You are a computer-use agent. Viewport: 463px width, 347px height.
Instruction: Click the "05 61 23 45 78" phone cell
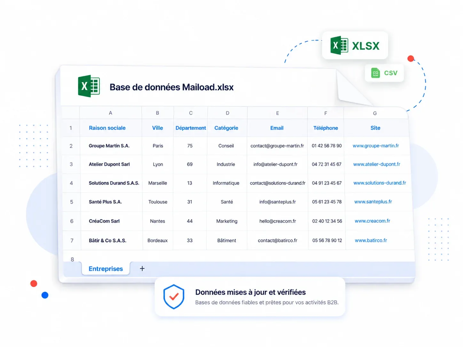pos(327,202)
